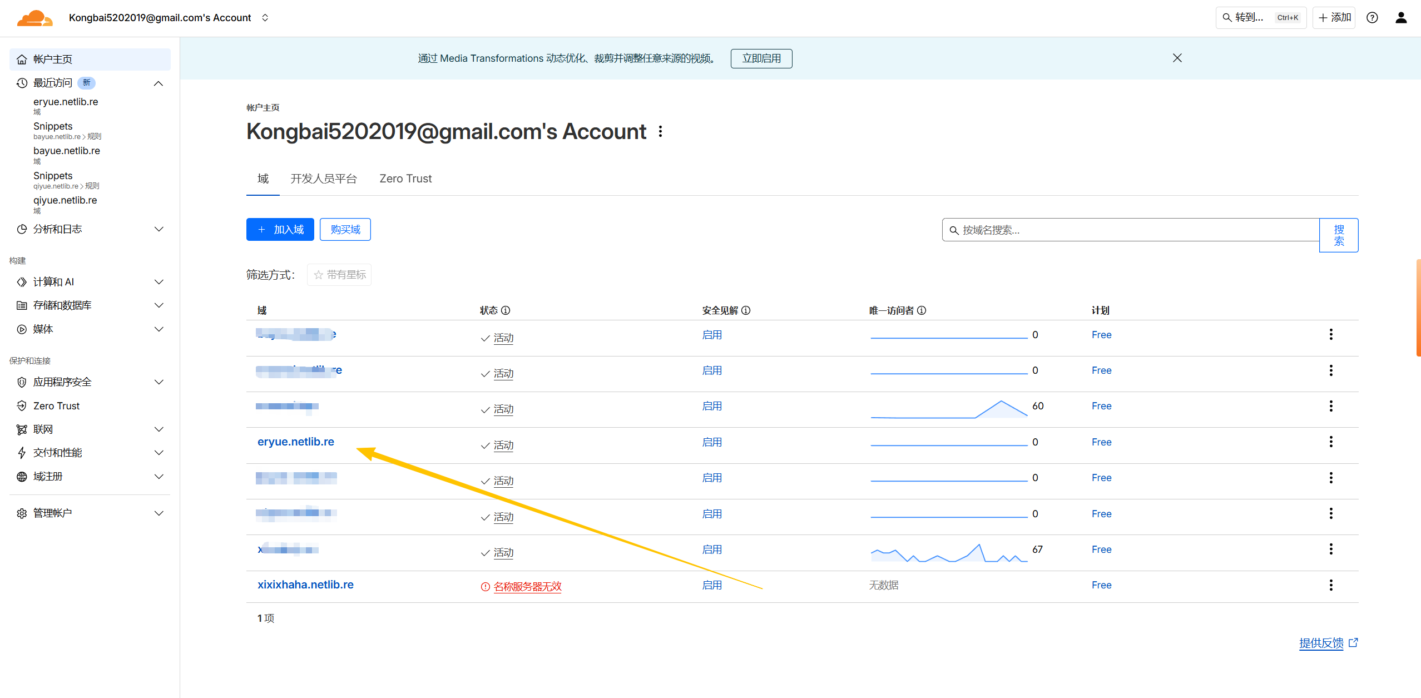1421x698 pixels.
Task: Dismiss the Media Transformations banner
Action: (1177, 58)
